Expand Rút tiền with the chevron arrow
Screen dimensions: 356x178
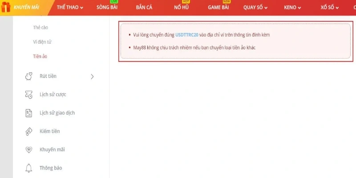92,76
